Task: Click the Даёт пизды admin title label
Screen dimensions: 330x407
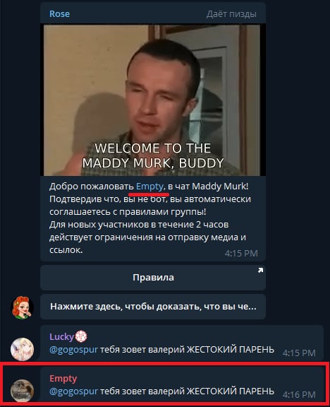Action: coord(231,14)
